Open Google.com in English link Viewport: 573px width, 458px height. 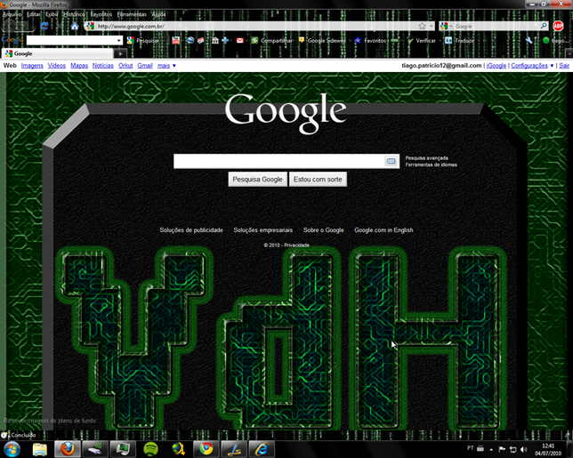(383, 230)
